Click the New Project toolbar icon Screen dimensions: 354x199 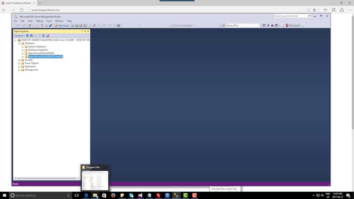coord(30,25)
